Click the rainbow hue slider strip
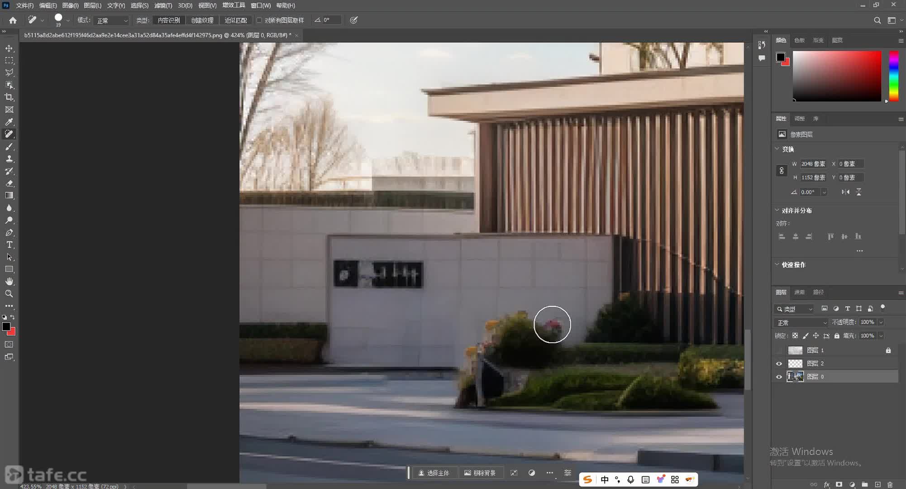Image resolution: width=906 pixels, height=489 pixels. tap(893, 76)
